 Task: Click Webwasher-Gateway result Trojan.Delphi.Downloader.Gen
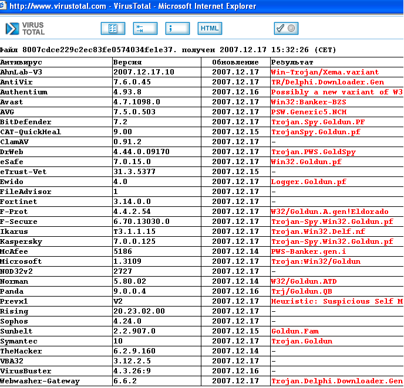click(337, 381)
